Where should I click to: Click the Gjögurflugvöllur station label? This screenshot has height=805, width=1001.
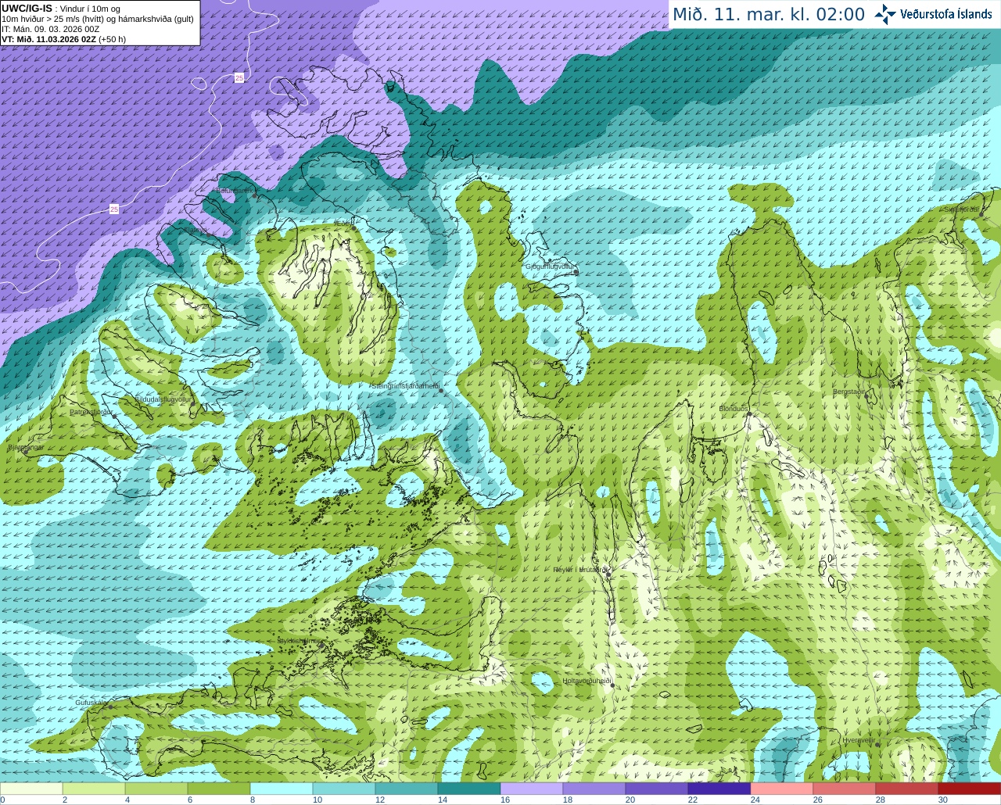pos(550,267)
